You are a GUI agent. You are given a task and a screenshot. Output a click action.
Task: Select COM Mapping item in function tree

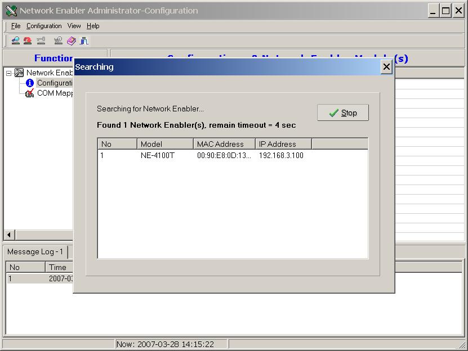click(55, 93)
